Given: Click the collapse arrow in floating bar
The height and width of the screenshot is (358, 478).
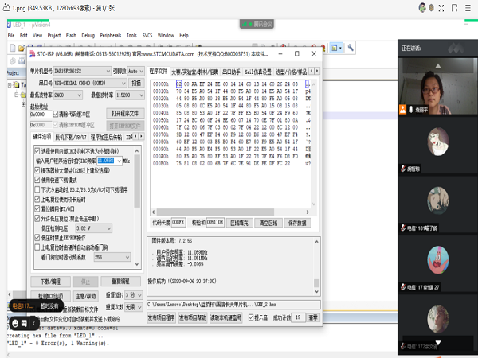Looking at the screenshot, I should pyautogui.click(x=33, y=323).
